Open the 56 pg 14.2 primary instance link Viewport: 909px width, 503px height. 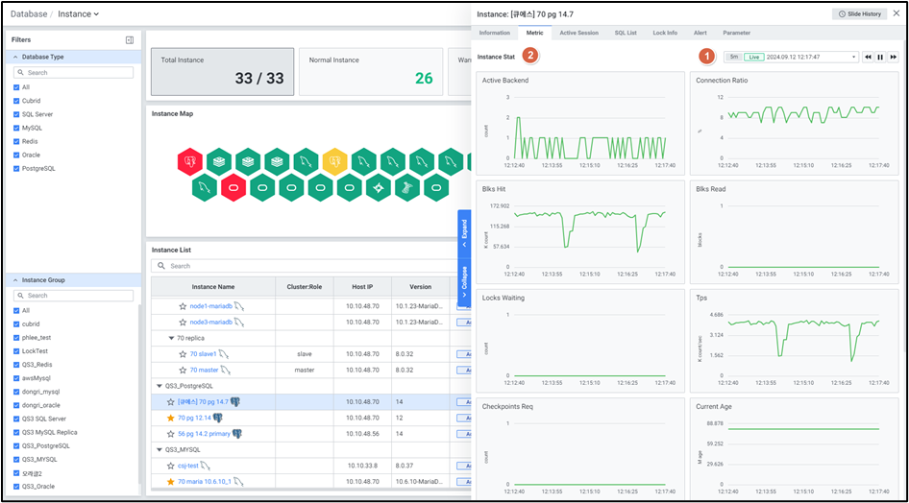pos(203,434)
